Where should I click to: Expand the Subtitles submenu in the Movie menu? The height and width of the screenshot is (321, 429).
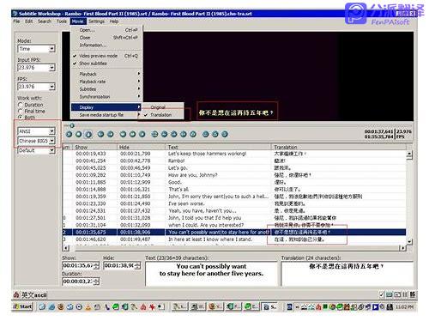tap(106, 89)
